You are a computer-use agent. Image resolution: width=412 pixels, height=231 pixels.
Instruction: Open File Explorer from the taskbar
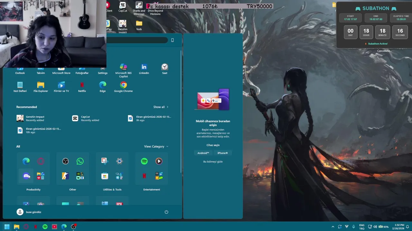click(x=16, y=227)
